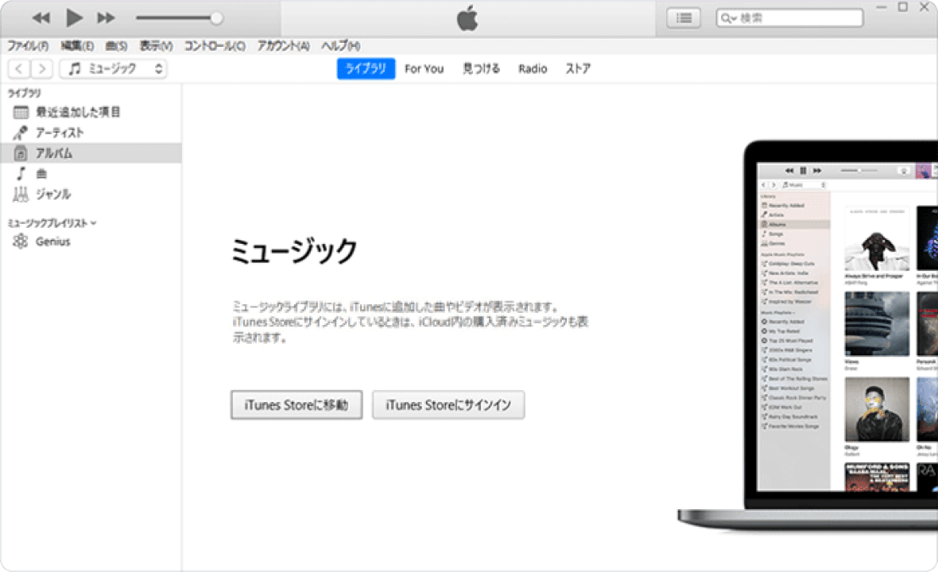Click the Genius atom icon

tap(21, 242)
